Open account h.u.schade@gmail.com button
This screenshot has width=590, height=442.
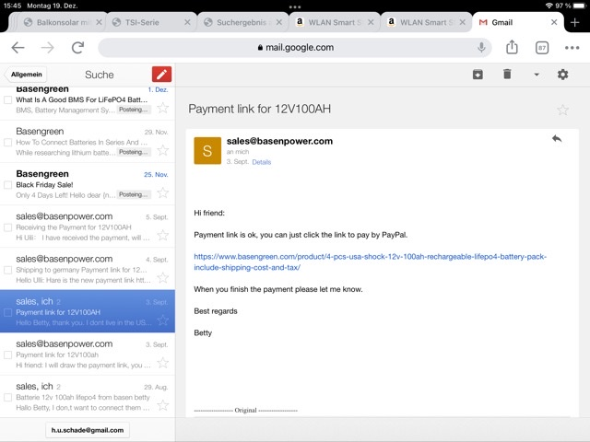pos(88,430)
